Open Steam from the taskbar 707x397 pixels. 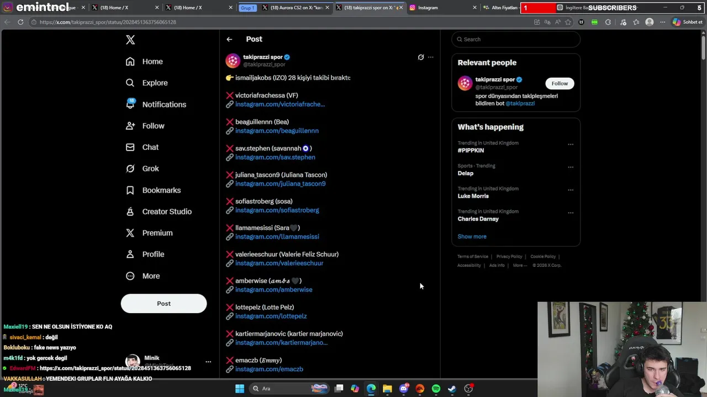click(452, 389)
